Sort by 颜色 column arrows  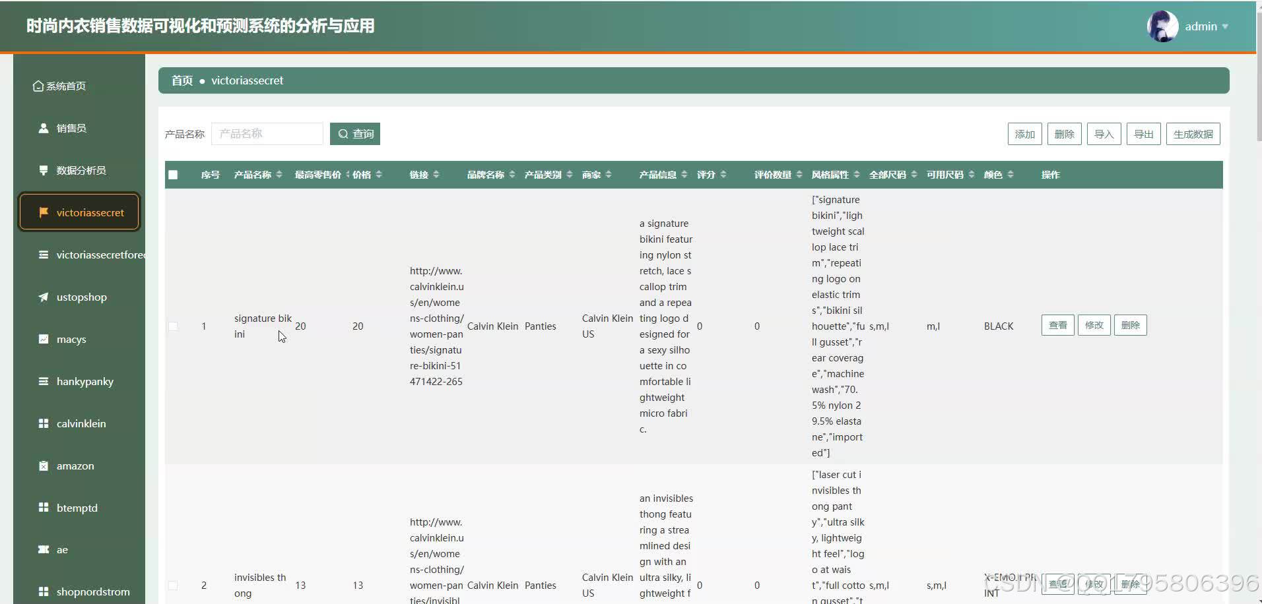click(x=1011, y=174)
